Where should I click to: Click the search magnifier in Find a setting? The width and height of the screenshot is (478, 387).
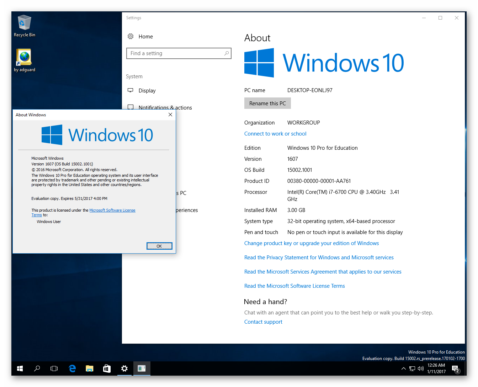[x=227, y=53]
